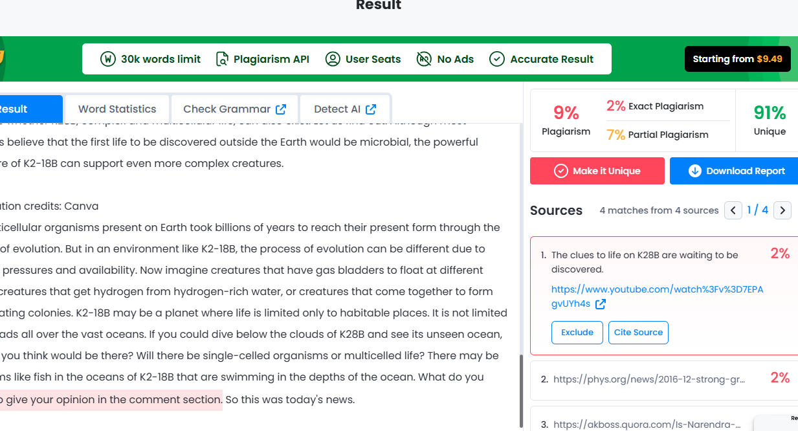Click the 30k words limit icon
The height and width of the screenshot is (431, 798).
108,59
